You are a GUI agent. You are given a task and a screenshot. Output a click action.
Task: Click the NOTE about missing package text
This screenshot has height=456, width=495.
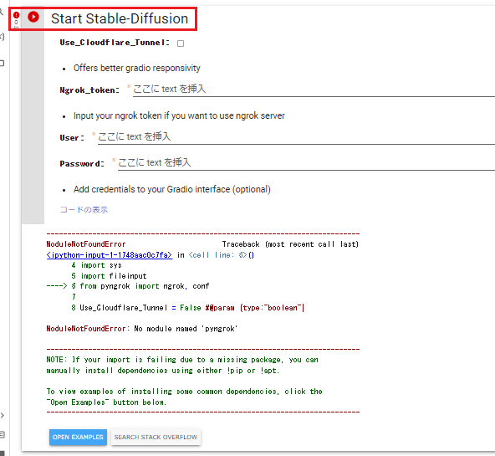coord(182,365)
